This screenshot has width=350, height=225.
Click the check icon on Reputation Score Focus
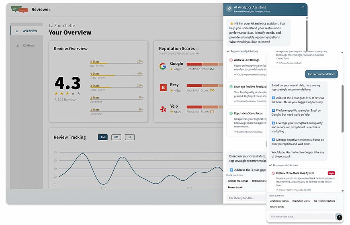(x=231, y=113)
